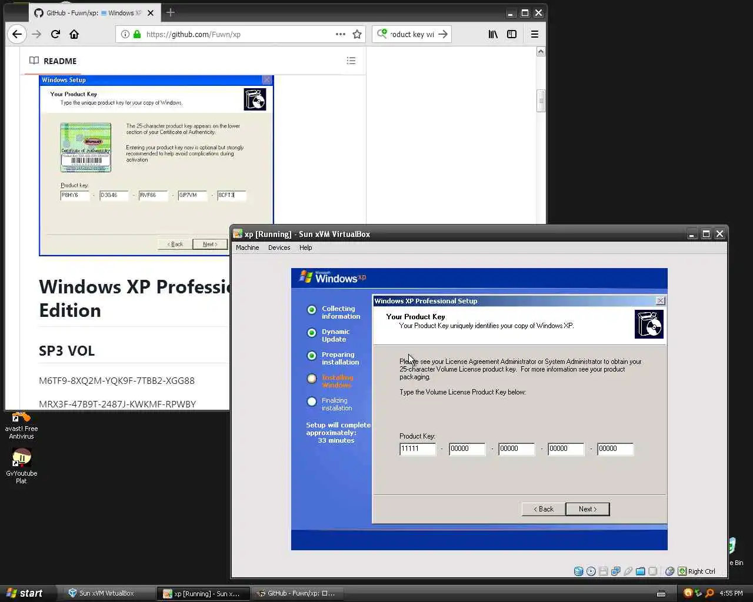
Task: Click second product key field in setup
Action: pyautogui.click(x=467, y=449)
